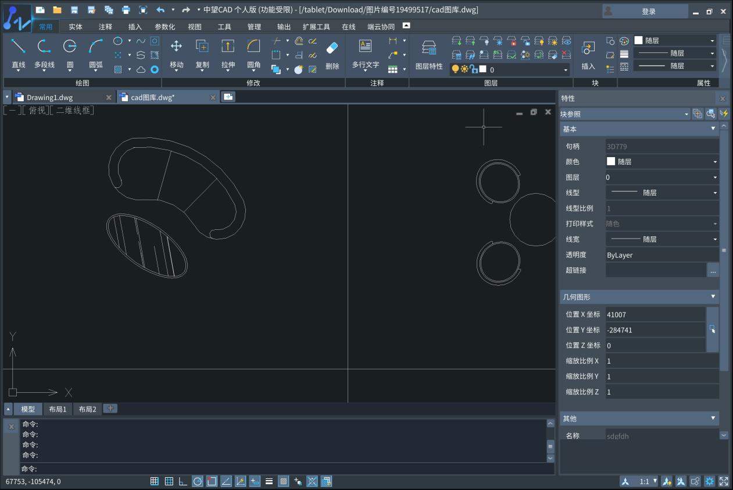Click the 插入 block insert icon
The height and width of the screenshot is (490, 733).
pos(588,48)
